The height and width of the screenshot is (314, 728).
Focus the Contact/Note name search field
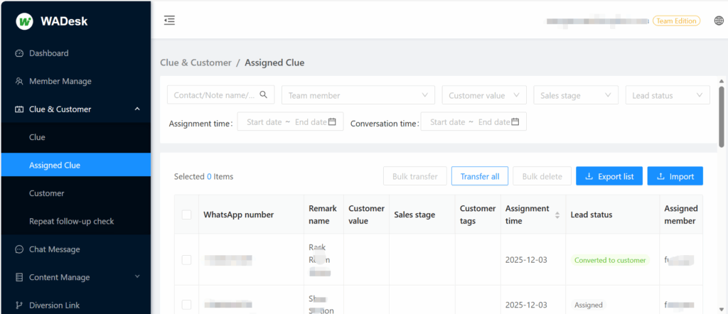tap(215, 95)
